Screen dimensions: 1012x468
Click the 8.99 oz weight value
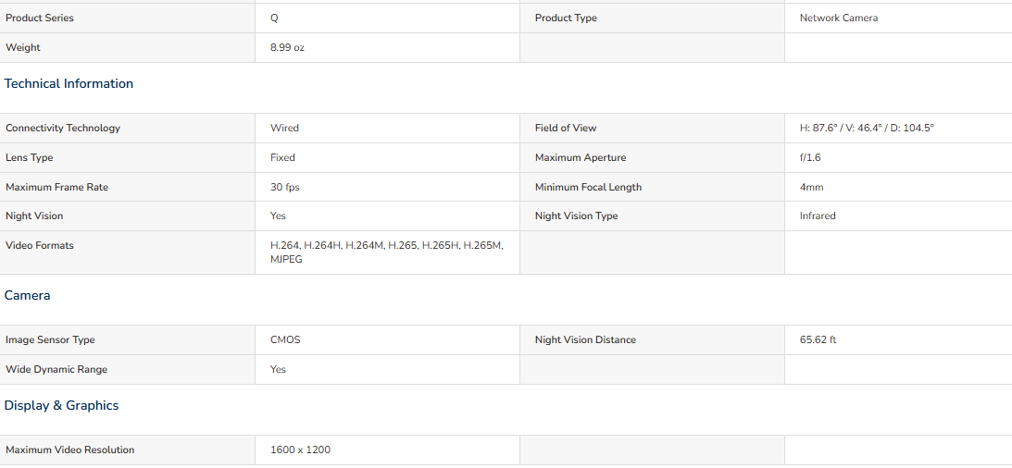coord(287,48)
